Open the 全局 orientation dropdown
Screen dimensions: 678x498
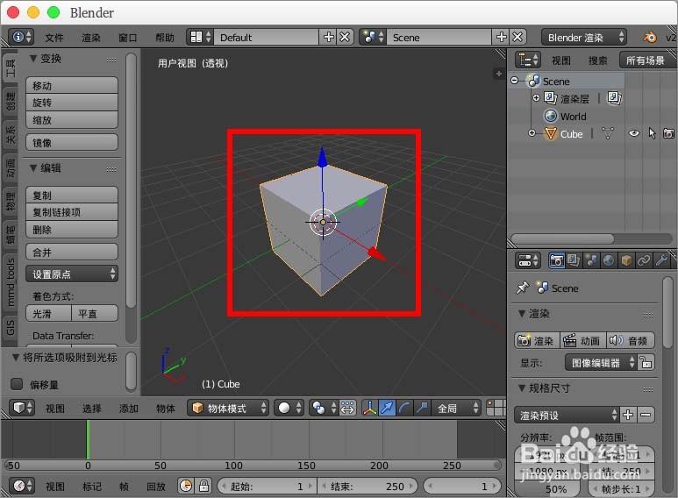pyautogui.click(x=456, y=408)
